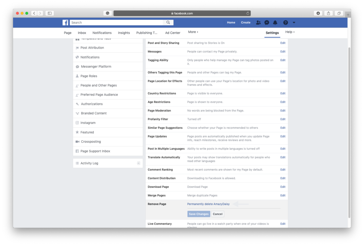Select Page Roles in the sidebar

tap(89, 76)
